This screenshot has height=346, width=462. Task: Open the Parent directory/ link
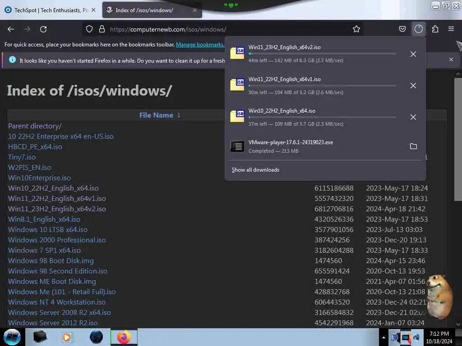click(x=35, y=126)
